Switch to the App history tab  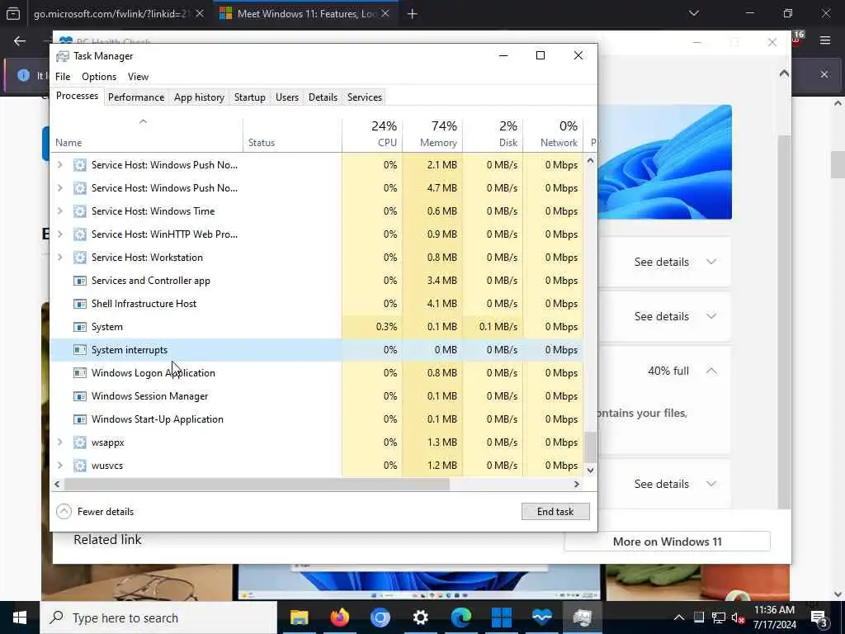pos(199,97)
